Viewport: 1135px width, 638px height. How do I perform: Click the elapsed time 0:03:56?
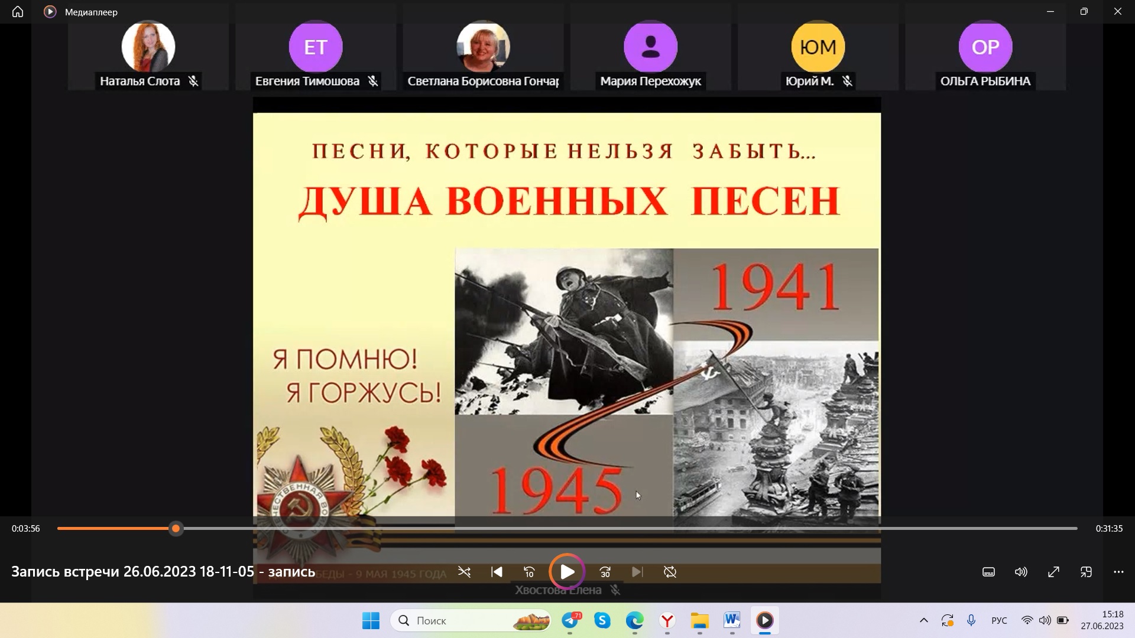pyautogui.click(x=26, y=529)
